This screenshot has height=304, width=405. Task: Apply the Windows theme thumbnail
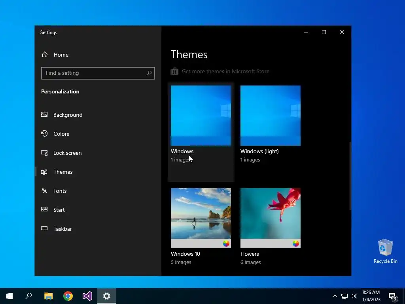(201, 116)
